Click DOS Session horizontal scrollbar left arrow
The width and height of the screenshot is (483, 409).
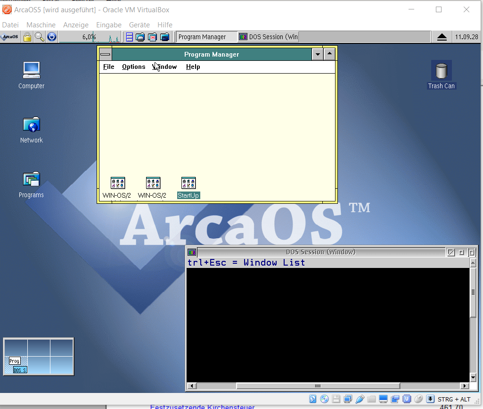(x=192, y=385)
